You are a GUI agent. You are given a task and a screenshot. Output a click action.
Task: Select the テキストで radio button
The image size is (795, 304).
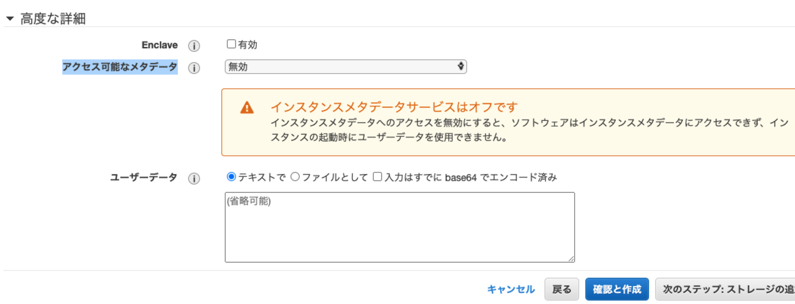click(231, 177)
